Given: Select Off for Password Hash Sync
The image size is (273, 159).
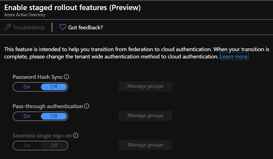Looking at the screenshot, I should pos(54,87).
